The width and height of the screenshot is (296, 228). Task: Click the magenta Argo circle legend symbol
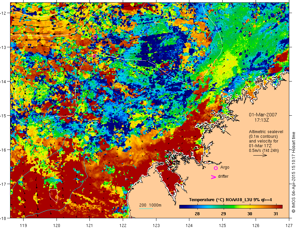pyautogui.click(x=216, y=168)
